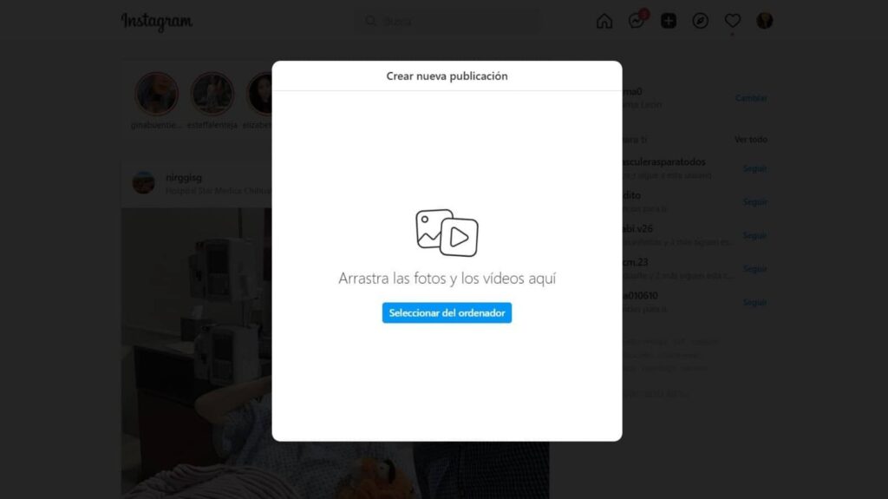Open profile avatar in top bar

pyautogui.click(x=765, y=21)
